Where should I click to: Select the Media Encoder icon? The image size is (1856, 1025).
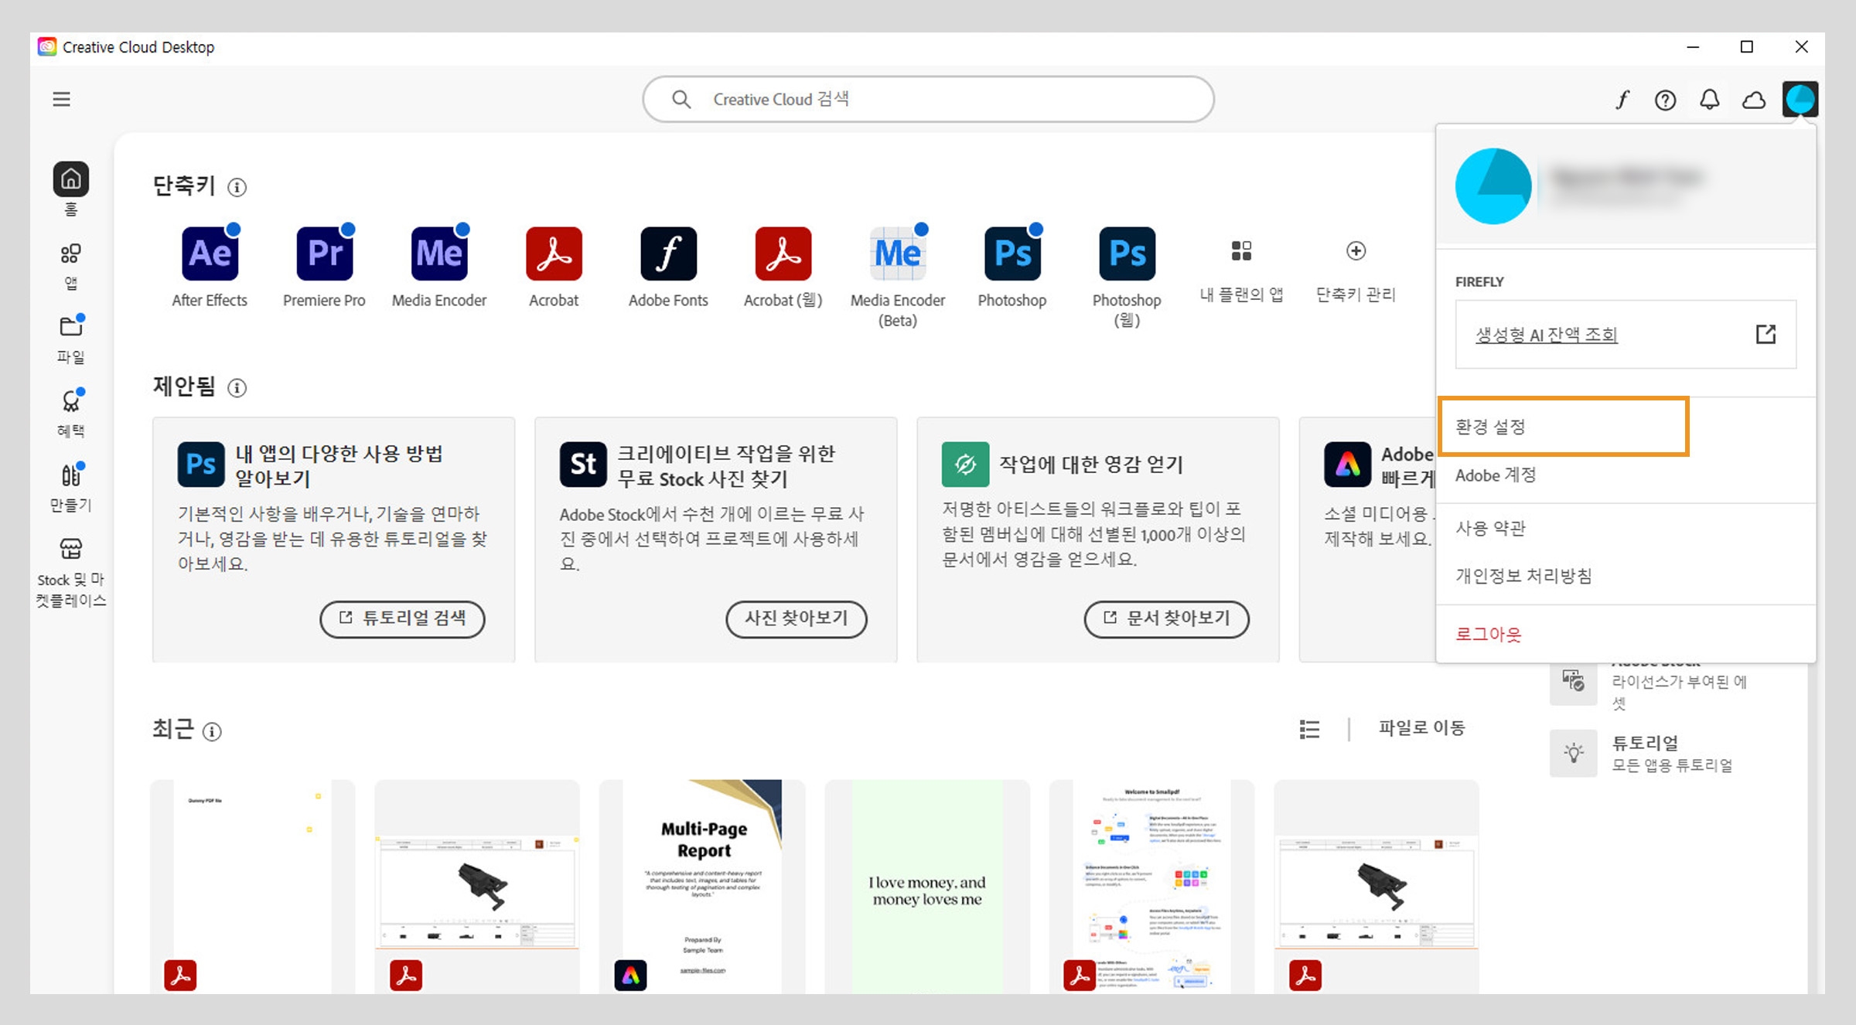(438, 253)
